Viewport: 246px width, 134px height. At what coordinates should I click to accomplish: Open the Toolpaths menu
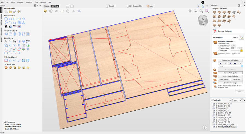click(29, 2)
